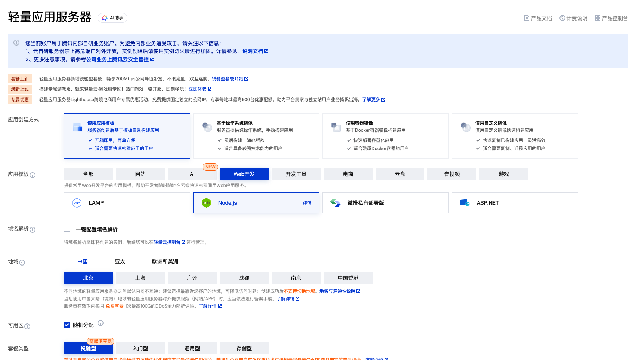Click the 套餐上新 tag
Image resolution: width=633 pixels, height=360 pixels.
click(x=20, y=79)
